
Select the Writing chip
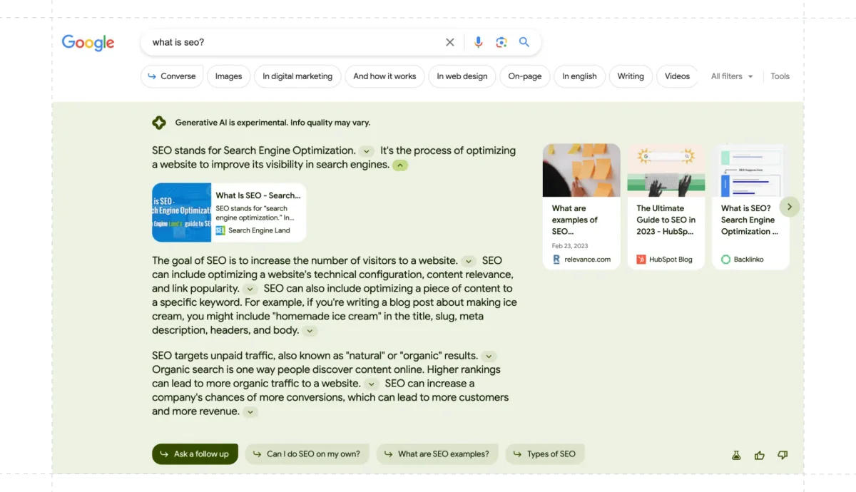(x=631, y=76)
